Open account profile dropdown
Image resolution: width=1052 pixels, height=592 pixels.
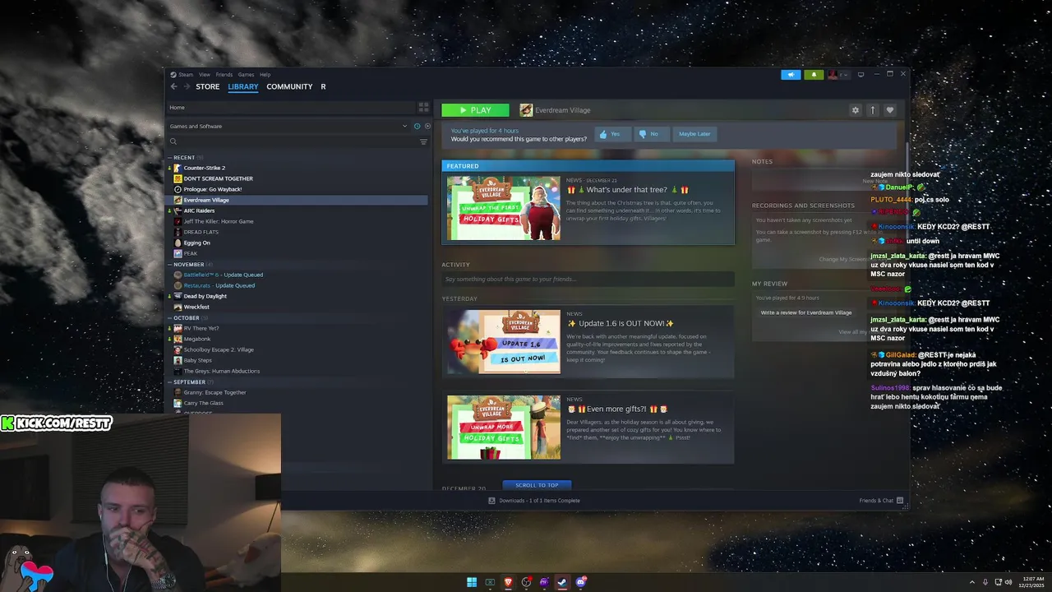pyautogui.click(x=837, y=74)
